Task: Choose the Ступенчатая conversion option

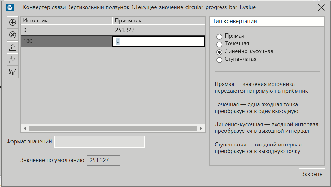Action: point(220,60)
